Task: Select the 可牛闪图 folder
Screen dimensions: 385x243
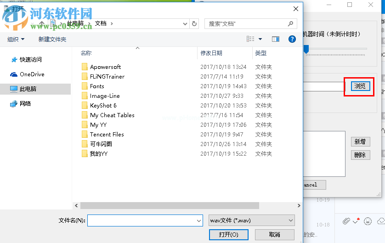Action: (101, 144)
